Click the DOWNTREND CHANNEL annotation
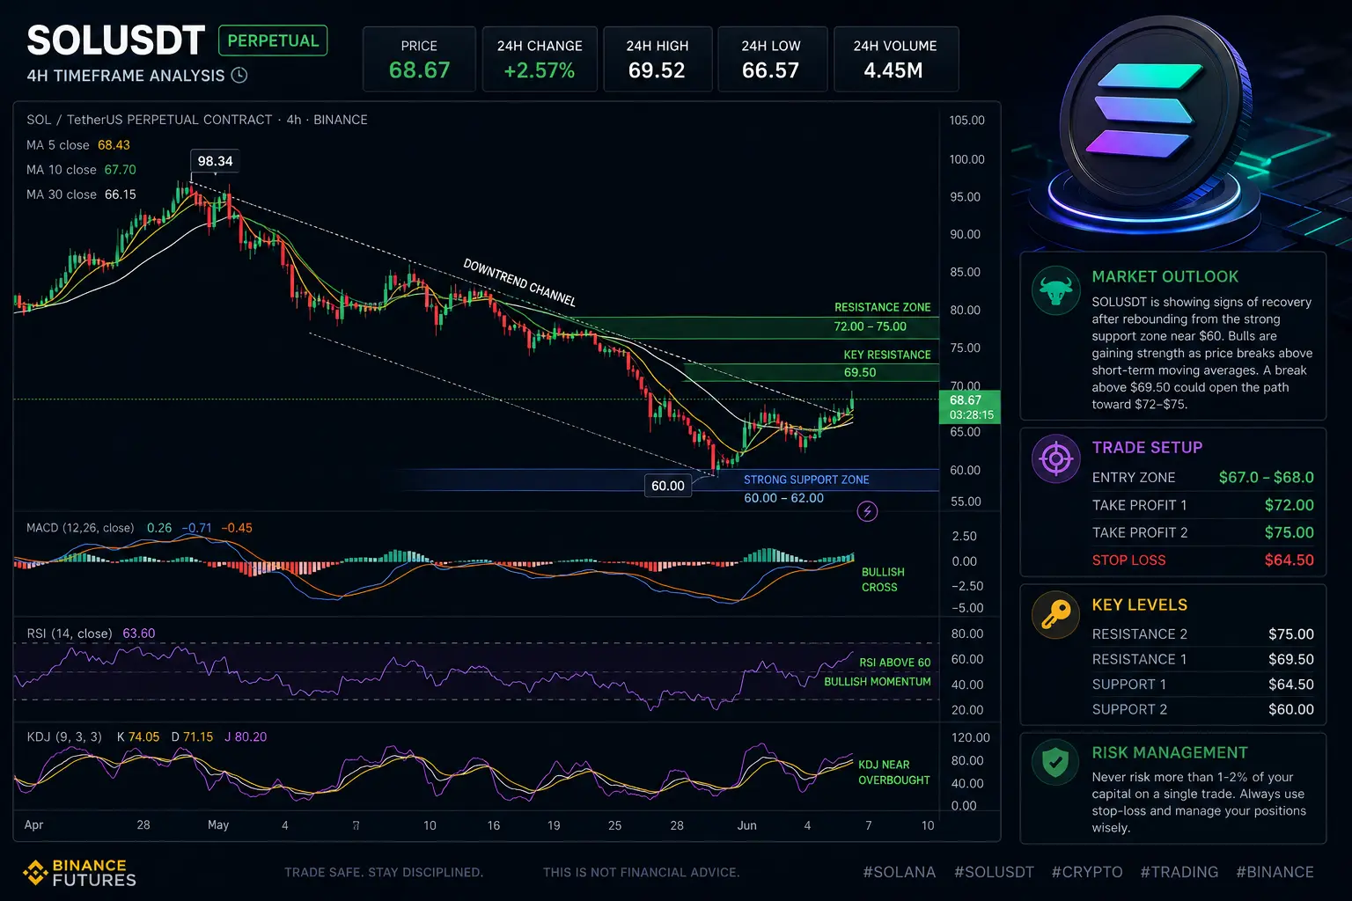Image resolution: width=1352 pixels, height=901 pixels. 519,282
